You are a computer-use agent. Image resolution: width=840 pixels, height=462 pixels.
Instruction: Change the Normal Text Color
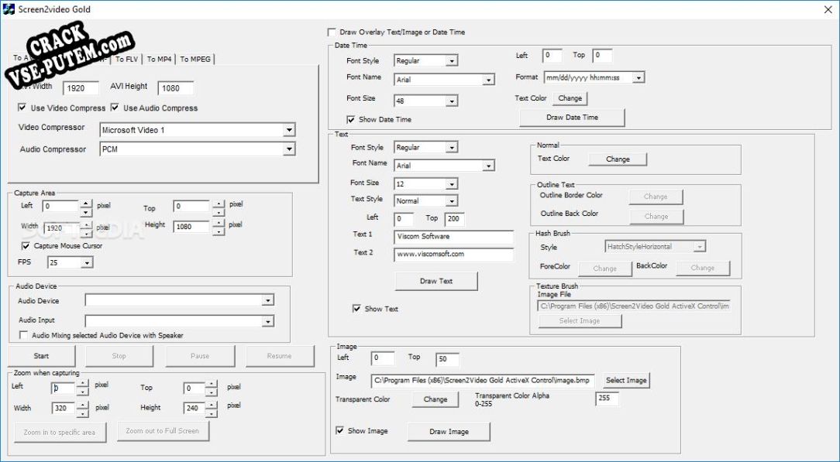click(617, 159)
